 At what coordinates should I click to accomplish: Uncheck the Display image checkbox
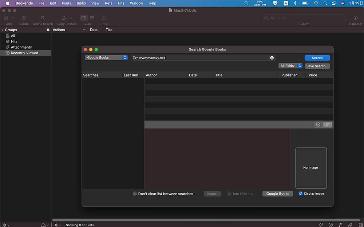(x=301, y=194)
